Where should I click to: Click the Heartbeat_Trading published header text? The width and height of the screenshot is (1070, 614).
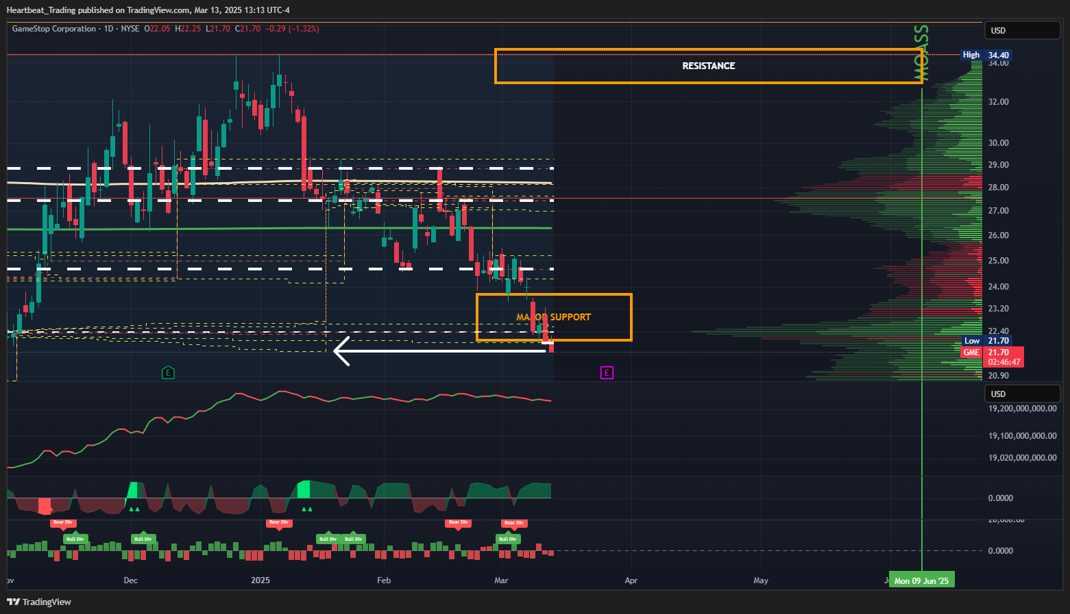[148, 10]
